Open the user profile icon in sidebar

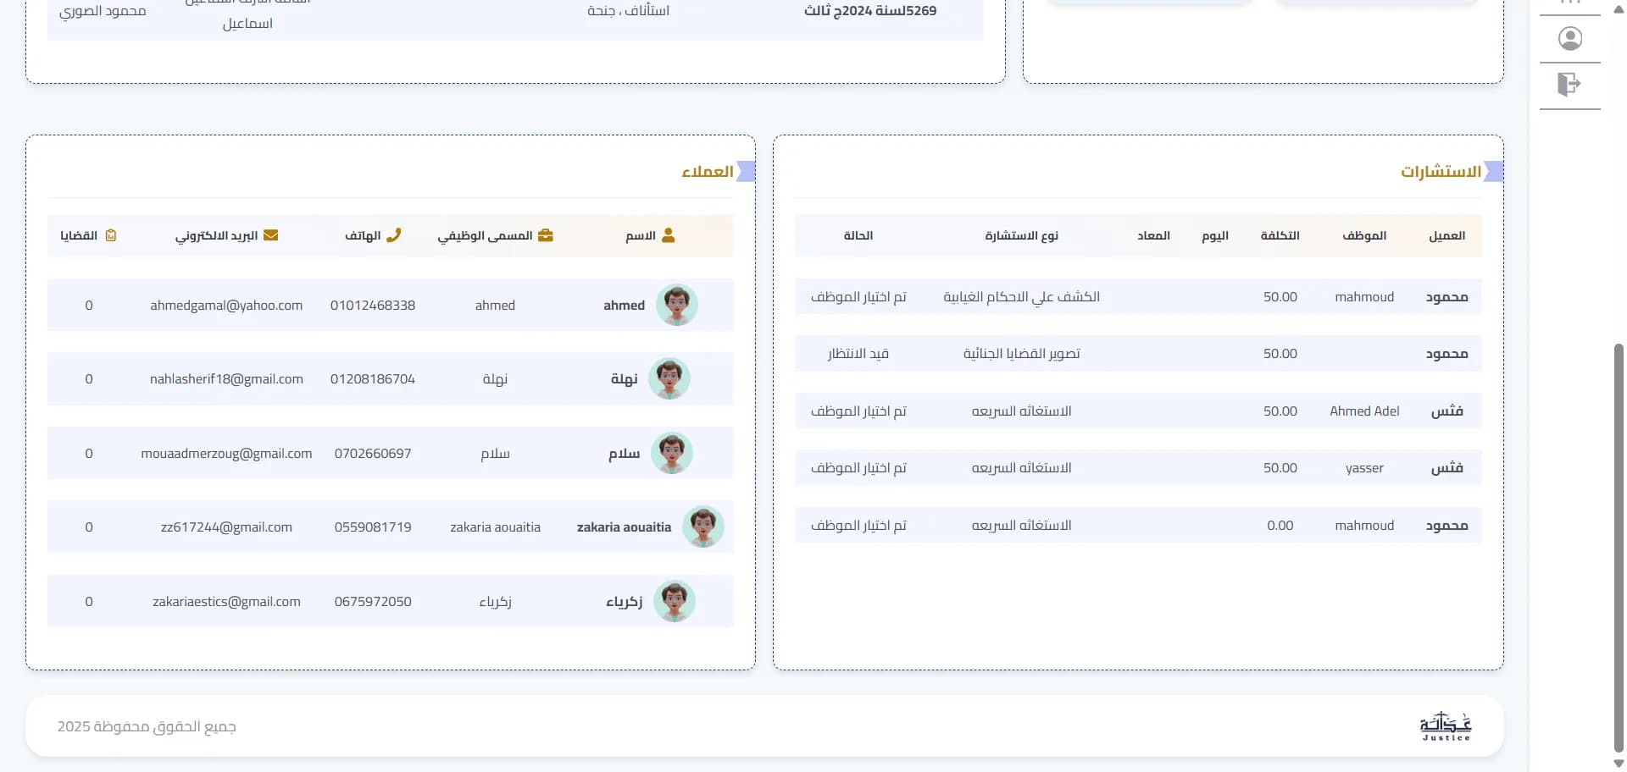tap(1569, 39)
